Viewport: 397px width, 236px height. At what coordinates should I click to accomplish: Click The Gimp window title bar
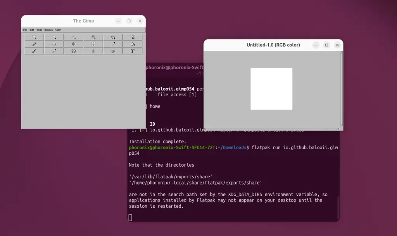click(83, 21)
